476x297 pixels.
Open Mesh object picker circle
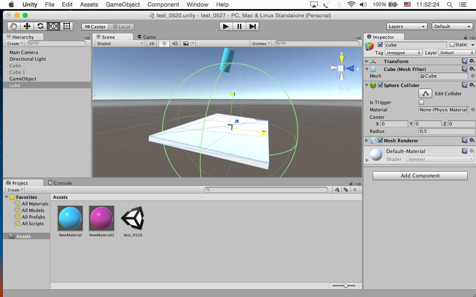(473, 76)
